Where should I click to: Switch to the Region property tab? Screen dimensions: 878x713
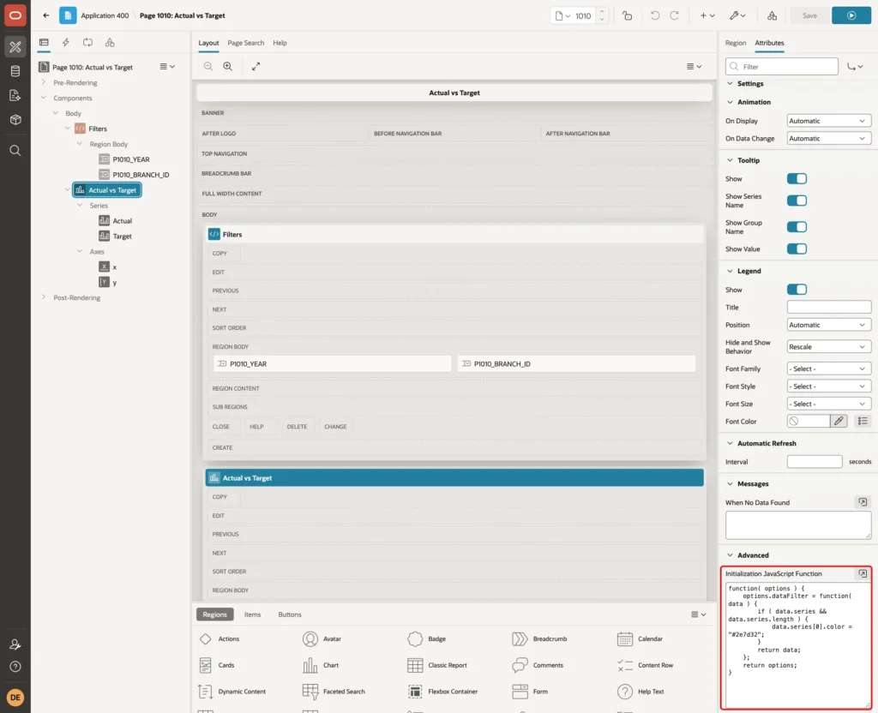click(x=735, y=43)
